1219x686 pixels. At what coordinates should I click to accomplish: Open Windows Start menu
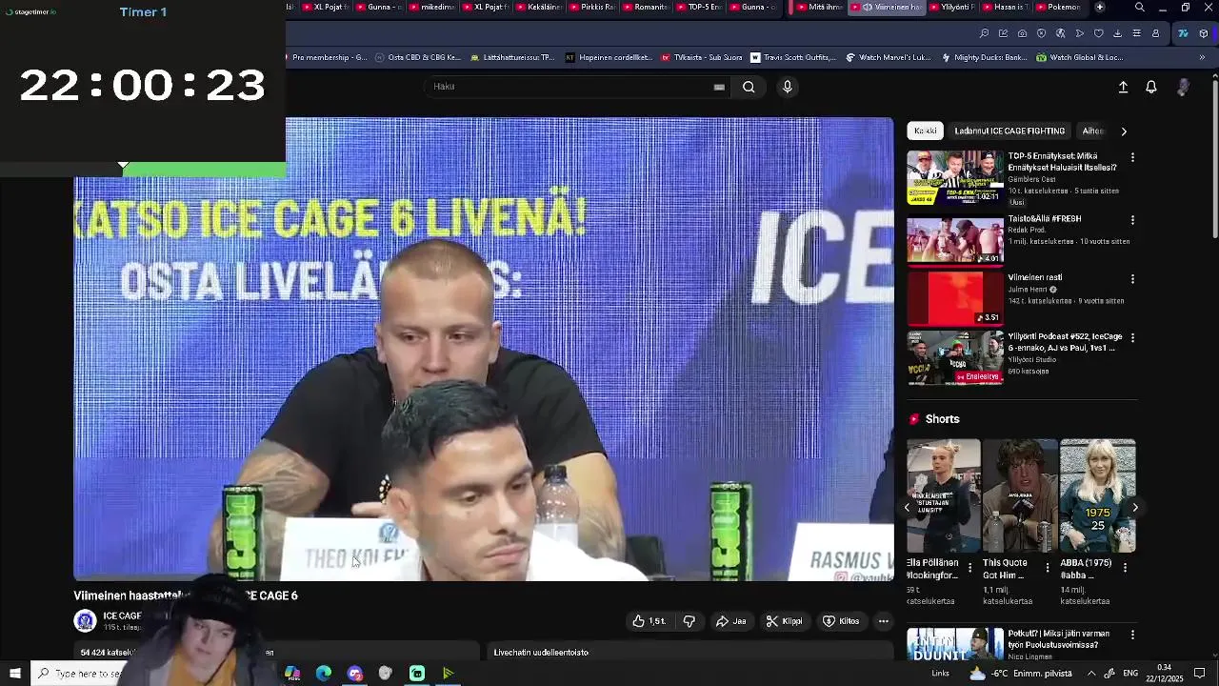point(14,674)
